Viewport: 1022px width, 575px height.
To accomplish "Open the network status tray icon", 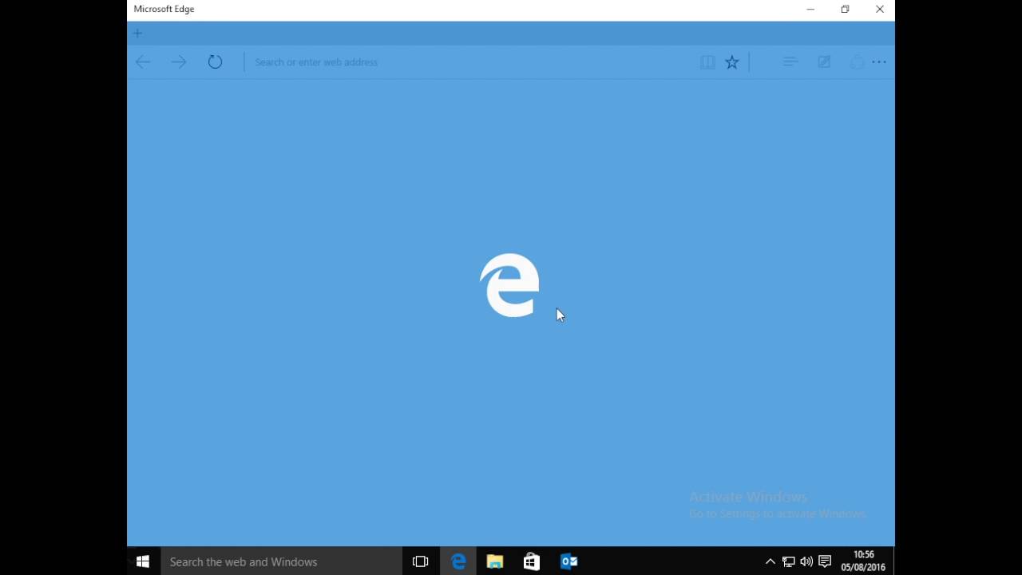I will pyautogui.click(x=788, y=562).
